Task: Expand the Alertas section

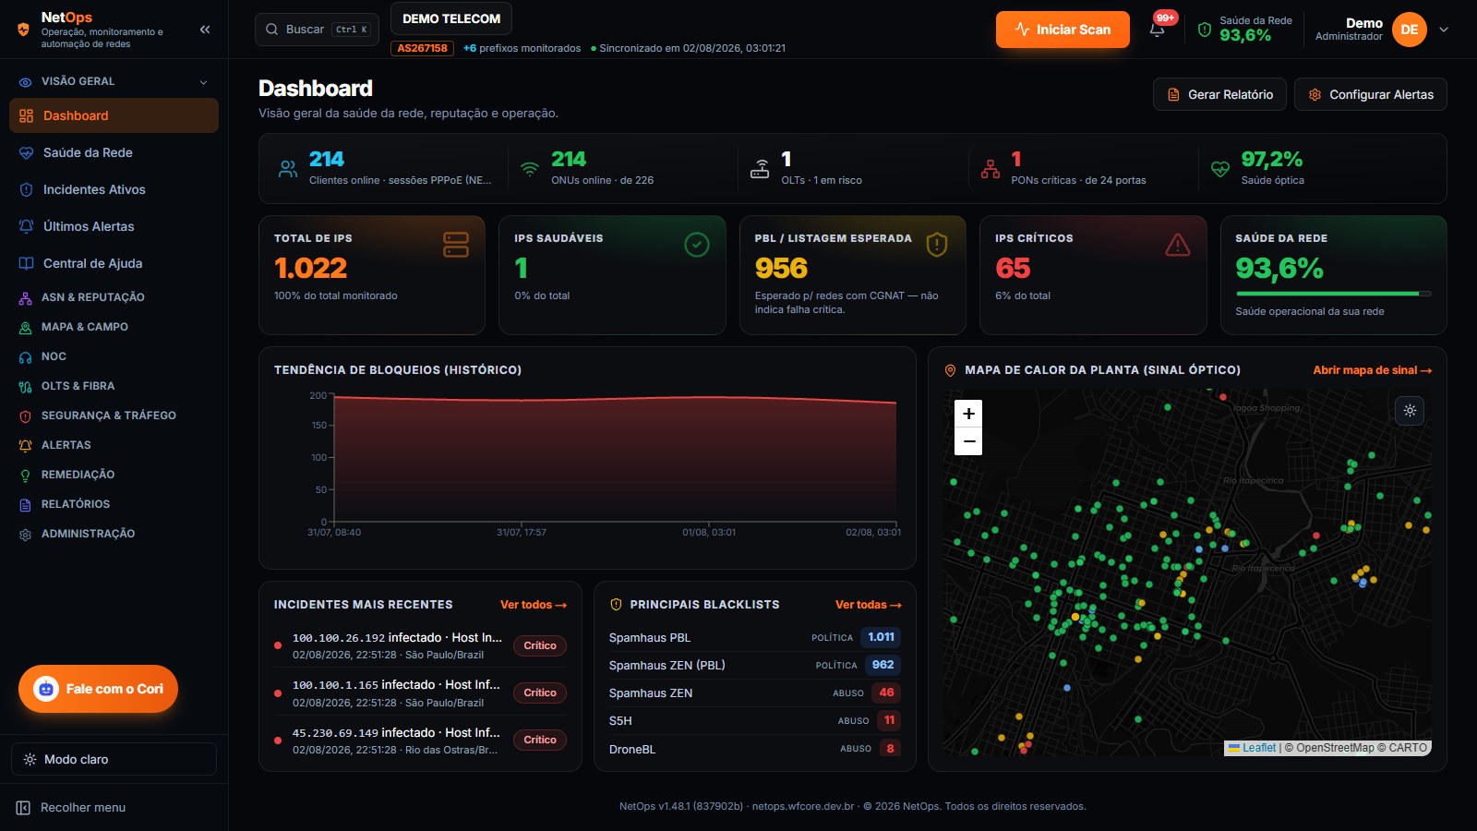Action: click(x=114, y=445)
